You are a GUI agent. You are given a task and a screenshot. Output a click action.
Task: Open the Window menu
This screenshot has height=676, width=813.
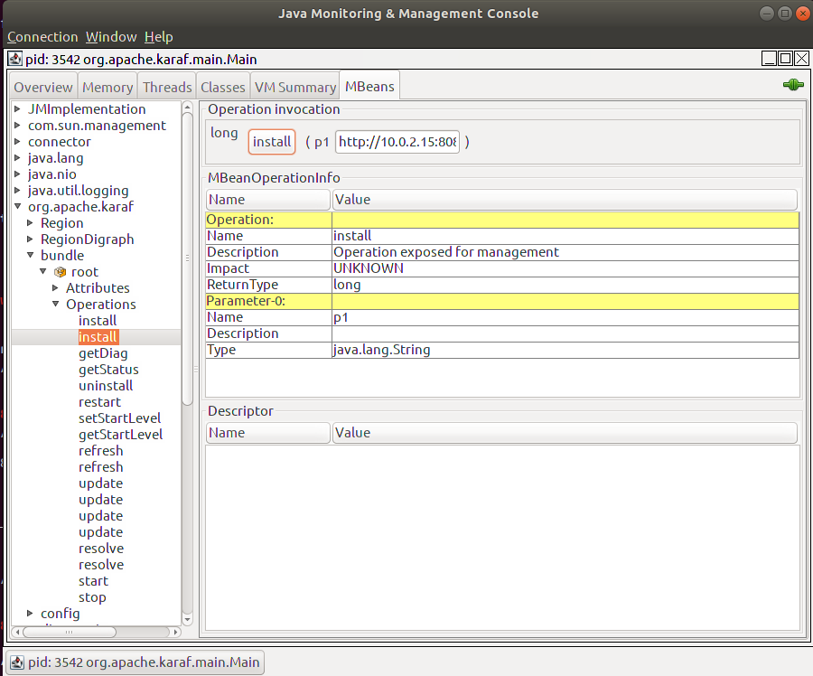point(111,37)
